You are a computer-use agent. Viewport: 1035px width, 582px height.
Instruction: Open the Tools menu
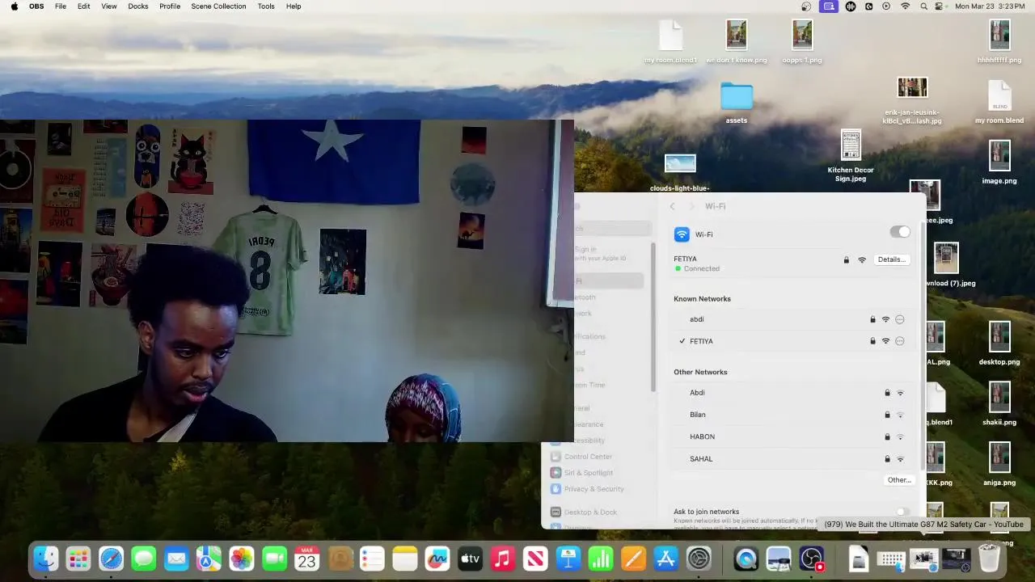(266, 6)
